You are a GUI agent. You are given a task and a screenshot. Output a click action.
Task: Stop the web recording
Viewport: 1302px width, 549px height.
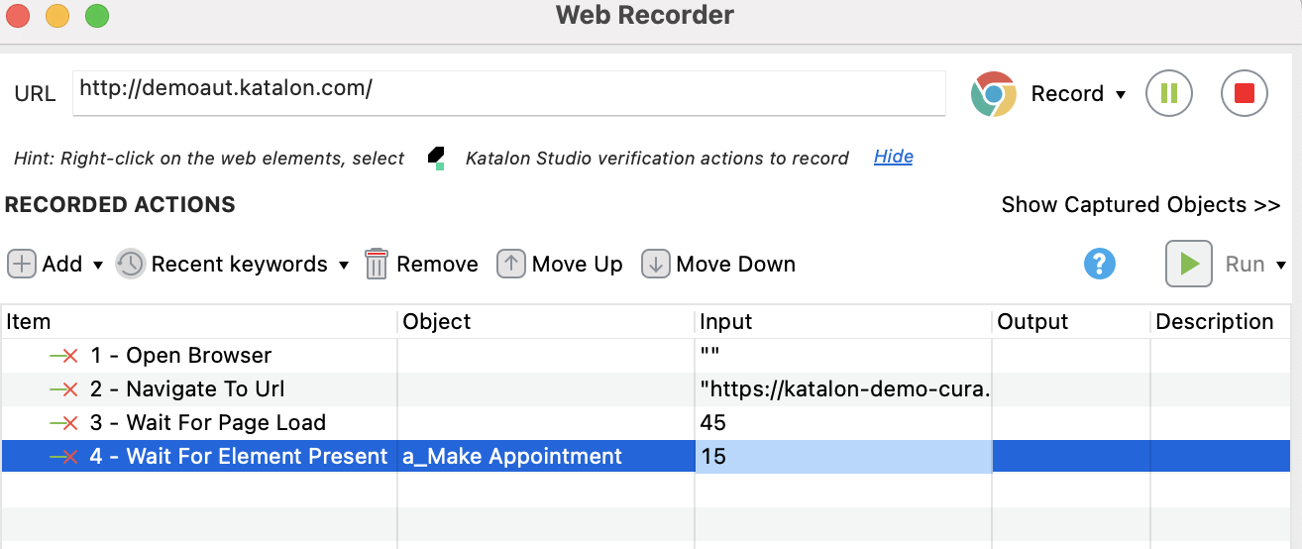click(x=1244, y=93)
